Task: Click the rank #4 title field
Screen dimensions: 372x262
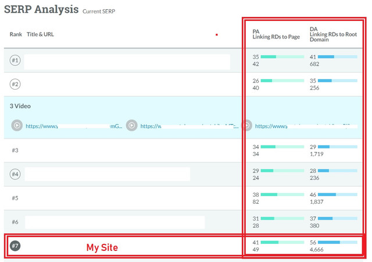Action: [107, 174]
